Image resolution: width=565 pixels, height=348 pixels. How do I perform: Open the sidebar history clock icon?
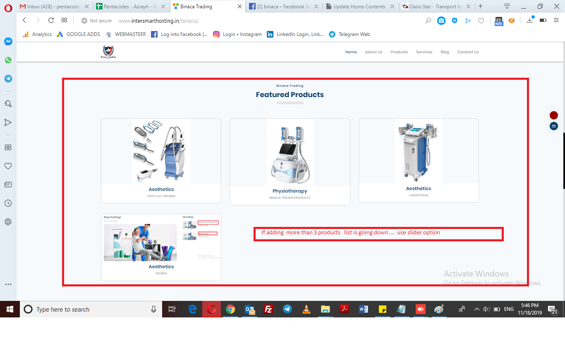(8, 203)
